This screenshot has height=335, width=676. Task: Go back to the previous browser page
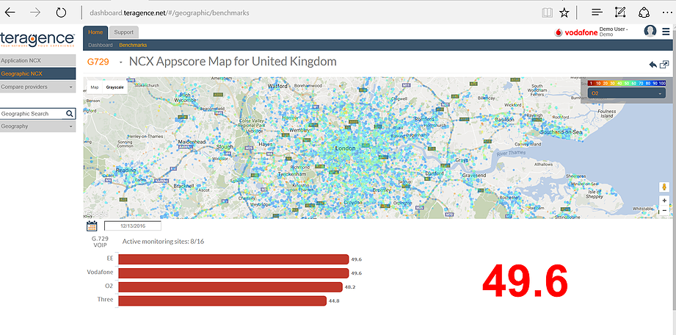point(10,12)
